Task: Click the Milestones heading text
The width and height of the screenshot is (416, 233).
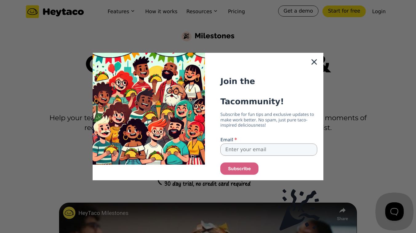Action: pyautogui.click(x=214, y=36)
